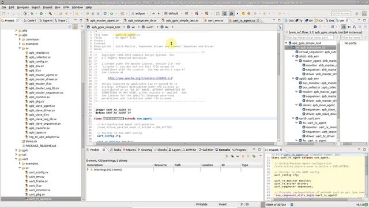Screen dimensions: 369x208
Task: Click the apb_gpio_simple_test breadcrumb icon
Action: click(x=88, y=27)
